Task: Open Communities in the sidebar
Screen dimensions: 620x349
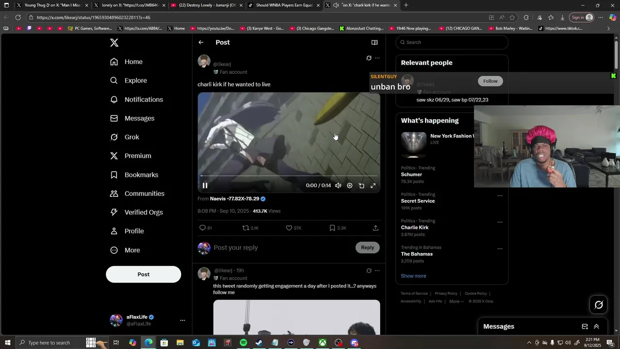Action: click(x=137, y=193)
